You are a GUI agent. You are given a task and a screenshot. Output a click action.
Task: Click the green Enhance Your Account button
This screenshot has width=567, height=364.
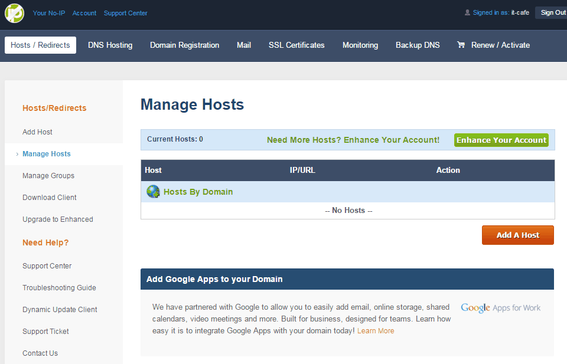click(x=501, y=140)
